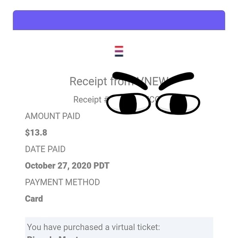Click the left angry eyebrow drawing
Screen dimensions: 238x238
(130, 80)
